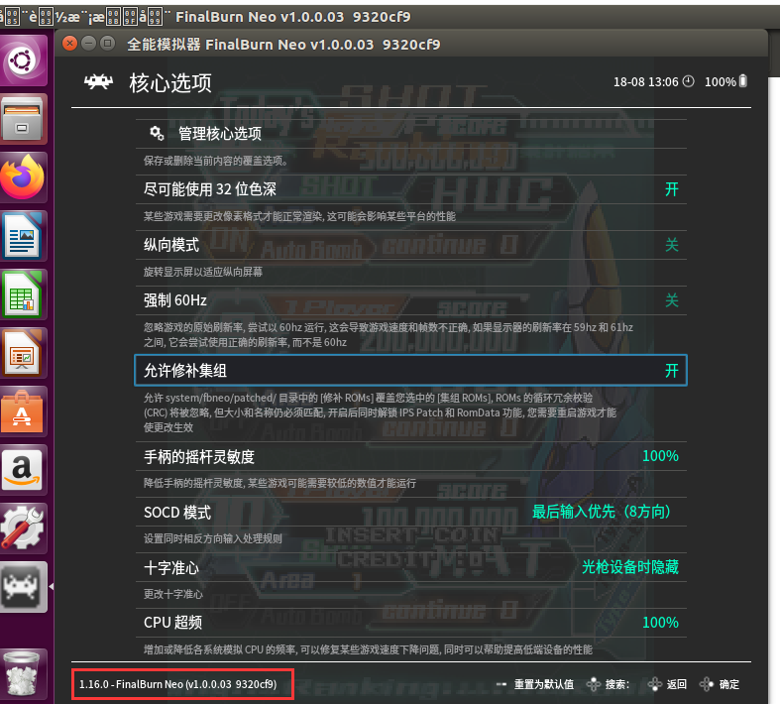Image resolution: width=780 pixels, height=704 pixels.
Task: Click description 设置同时相反方向输入处理规则
Action: [213, 538]
